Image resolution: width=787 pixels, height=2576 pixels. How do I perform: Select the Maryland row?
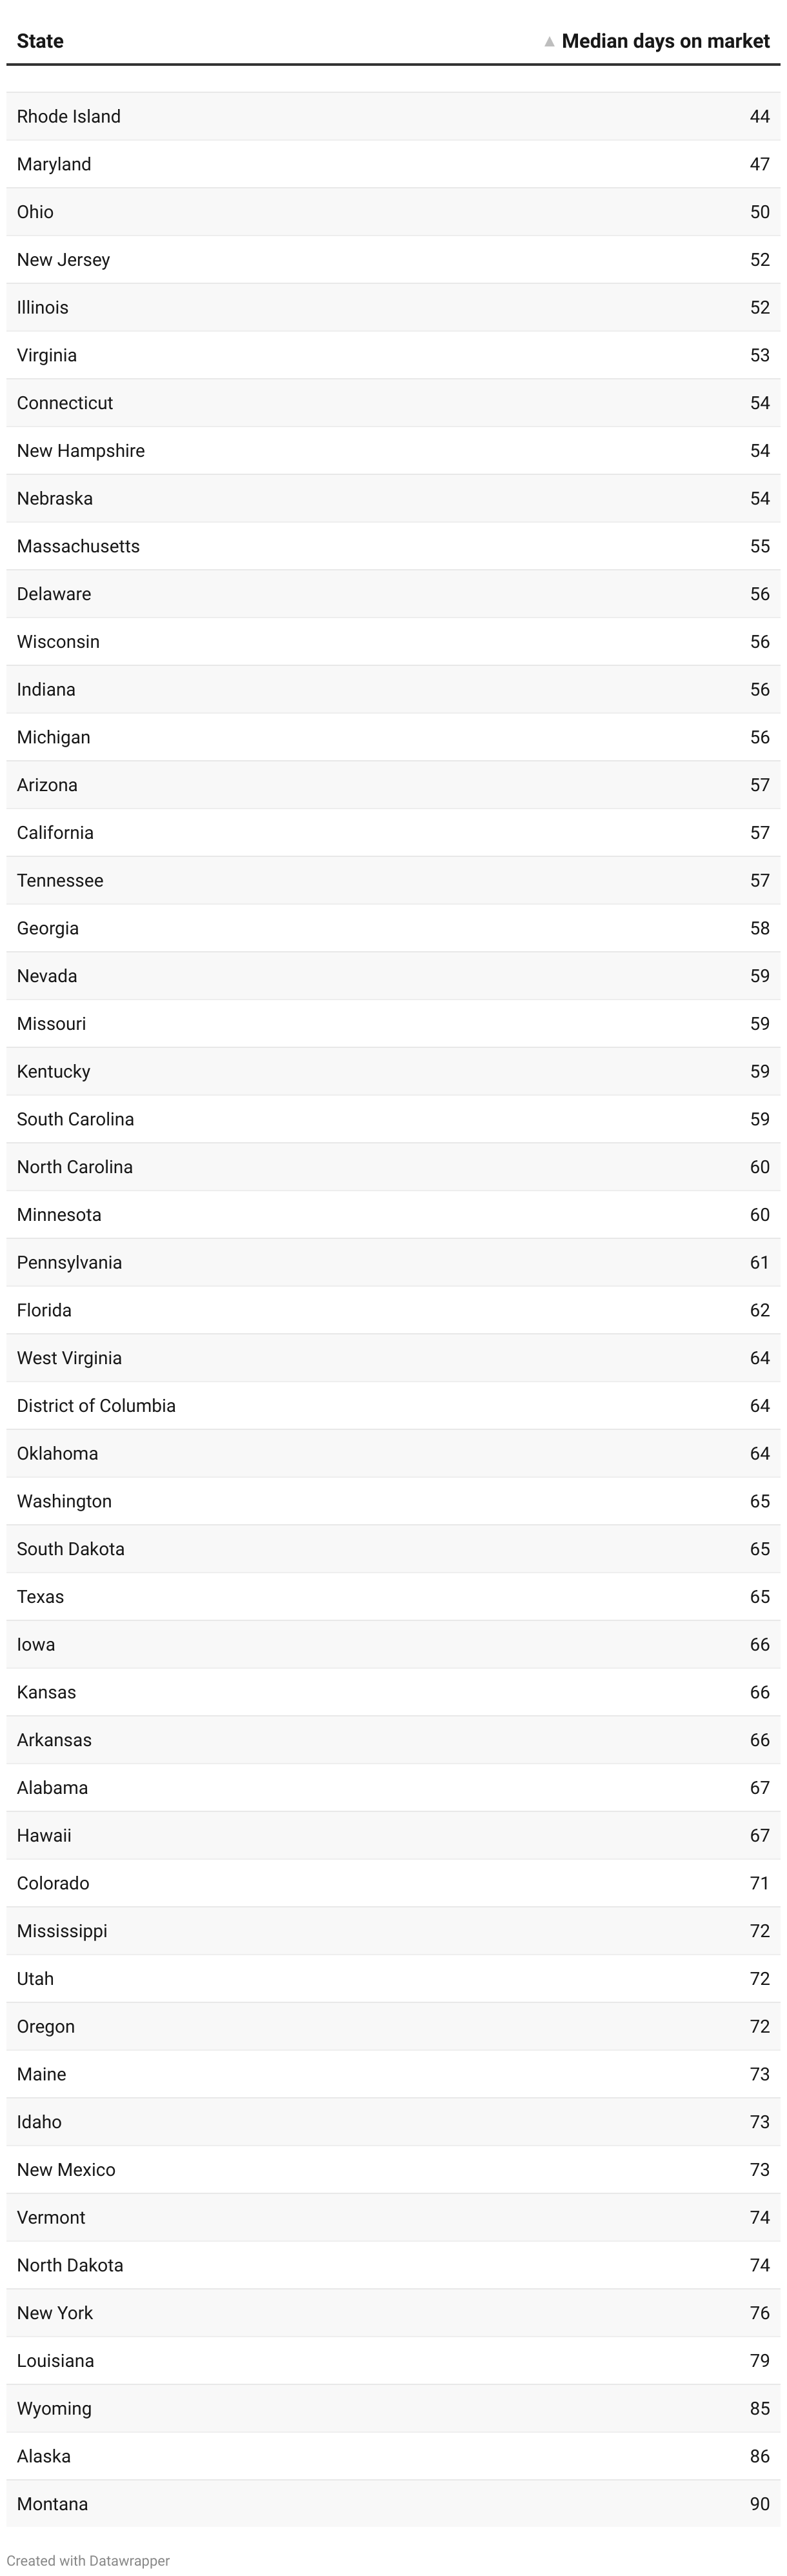(x=393, y=164)
